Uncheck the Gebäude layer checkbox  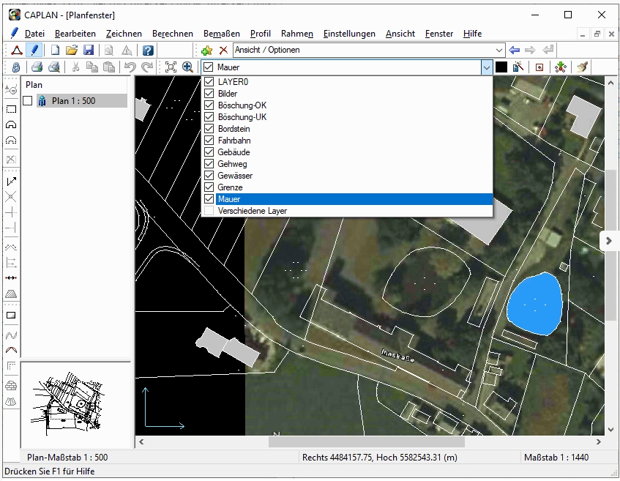click(209, 152)
